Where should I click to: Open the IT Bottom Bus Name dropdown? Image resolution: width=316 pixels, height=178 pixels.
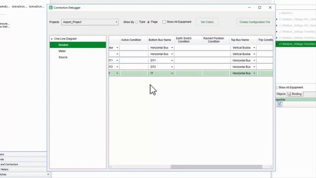[x=172, y=73]
